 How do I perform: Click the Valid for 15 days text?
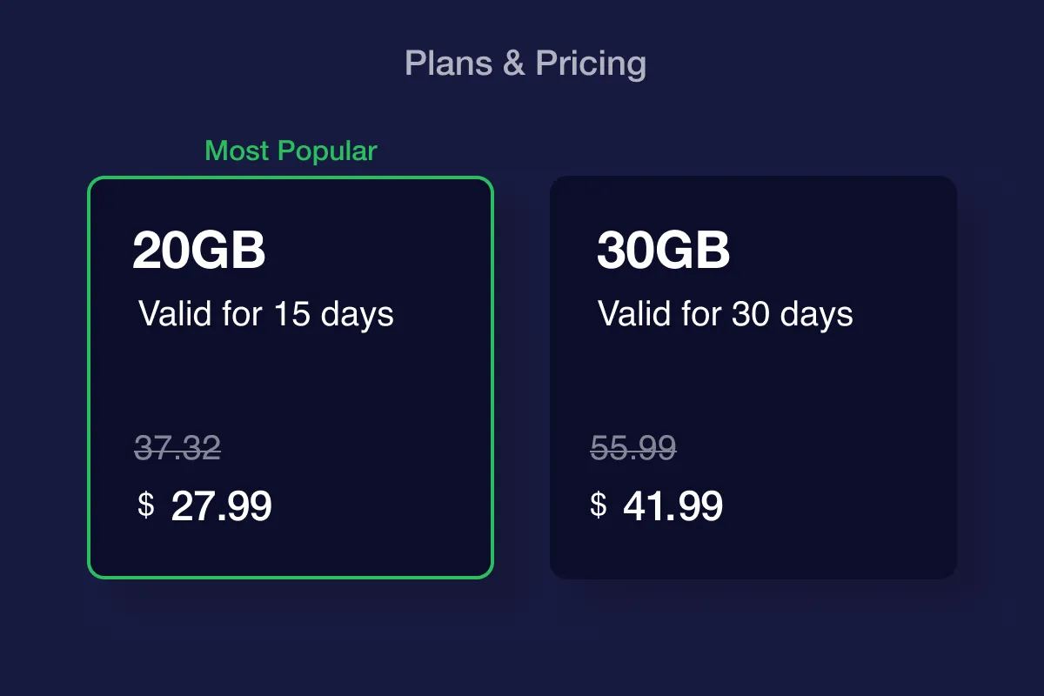click(x=266, y=314)
